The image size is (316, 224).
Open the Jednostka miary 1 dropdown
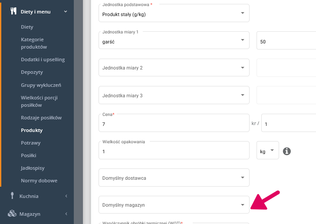pyautogui.click(x=174, y=41)
